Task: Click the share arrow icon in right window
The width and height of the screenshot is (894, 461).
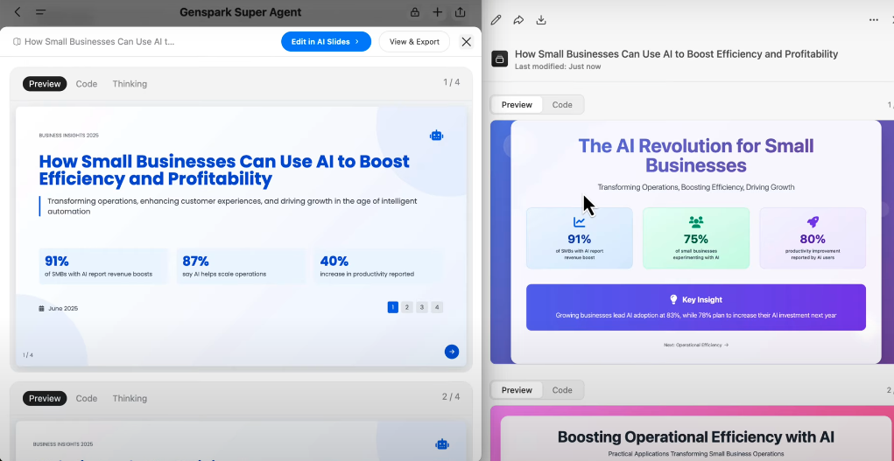Action: pyautogui.click(x=518, y=20)
